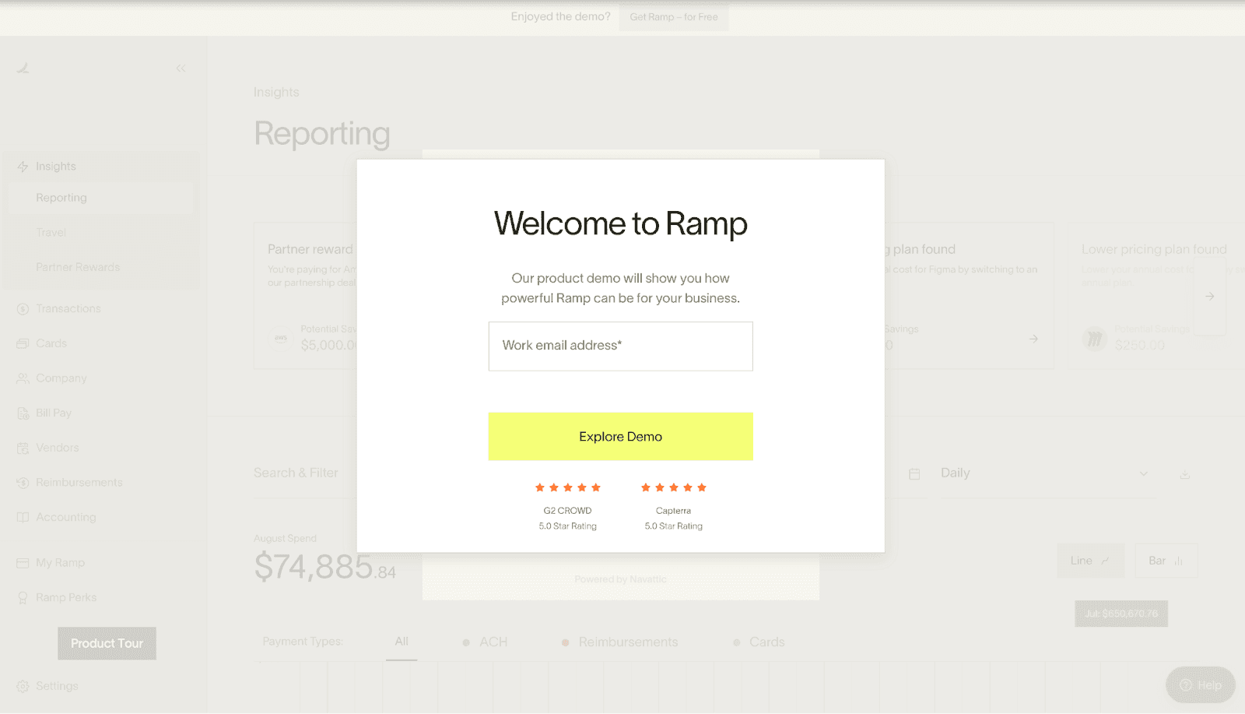Click the Insights lightning bolt icon
Viewport: 1245px width, 714px height.
click(x=23, y=167)
